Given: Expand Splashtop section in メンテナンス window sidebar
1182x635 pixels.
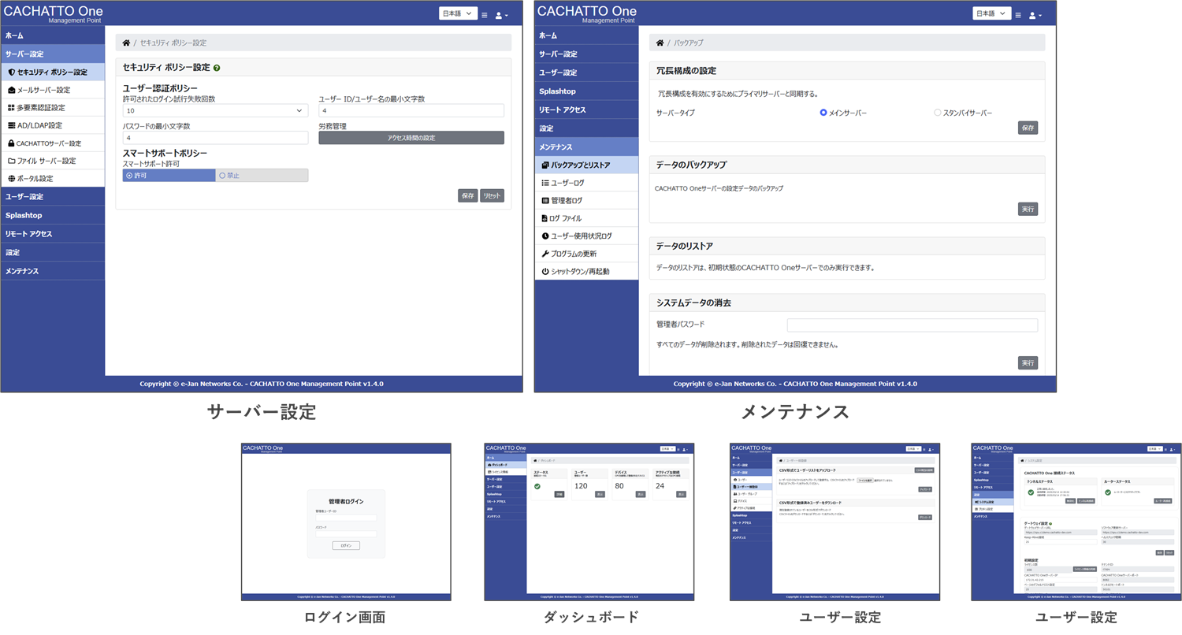Looking at the screenshot, I should click(x=586, y=91).
